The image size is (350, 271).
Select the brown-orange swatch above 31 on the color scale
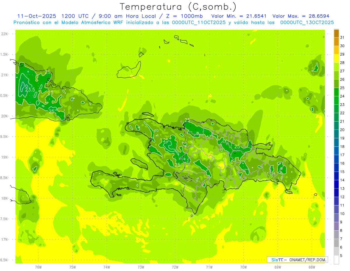[336, 33]
